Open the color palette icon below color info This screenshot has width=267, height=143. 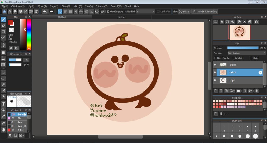tap(11, 48)
